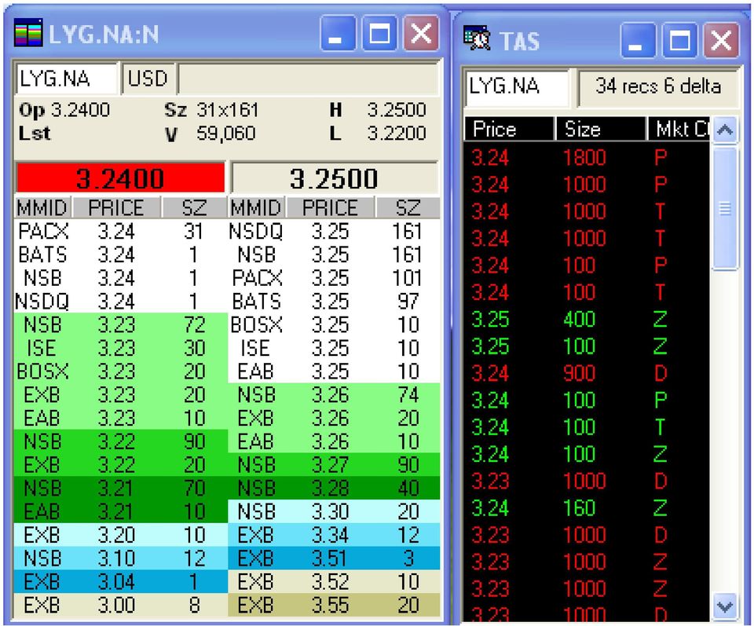Click the Sz value 31x161
This screenshot has width=754, height=626.
point(228,110)
